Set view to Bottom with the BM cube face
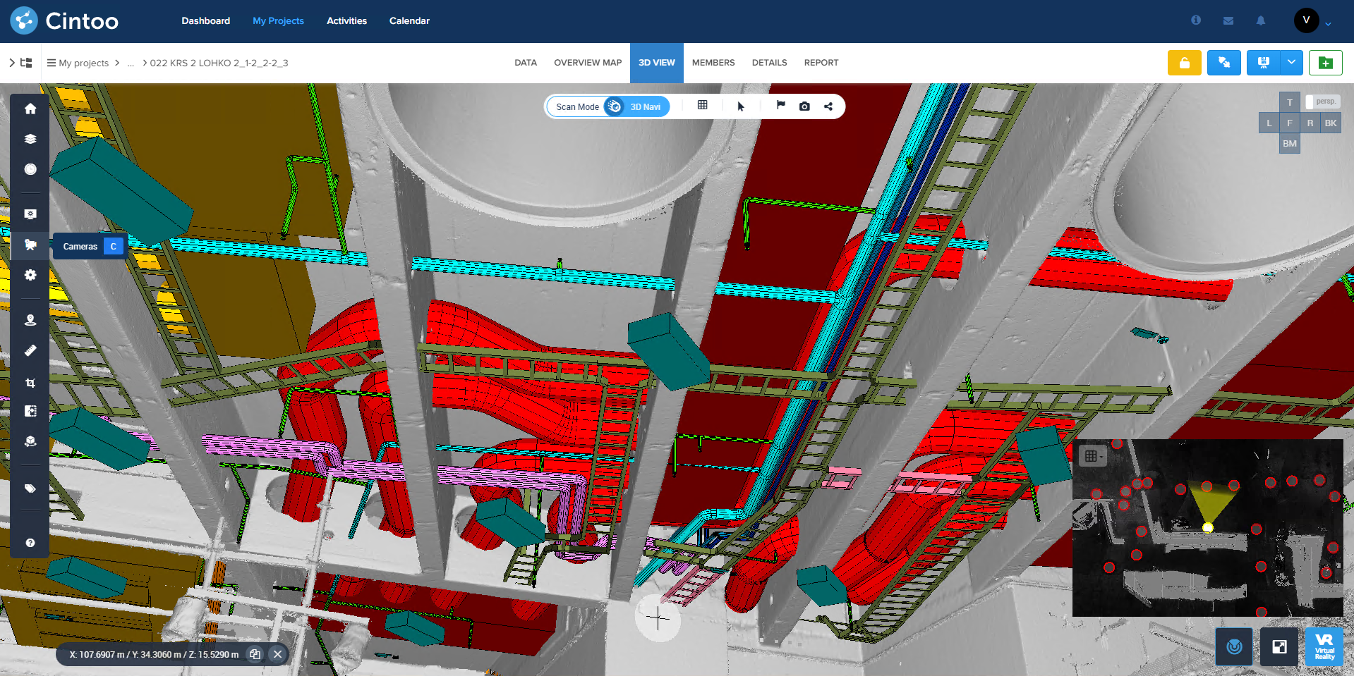The image size is (1354, 676). [x=1290, y=143]
